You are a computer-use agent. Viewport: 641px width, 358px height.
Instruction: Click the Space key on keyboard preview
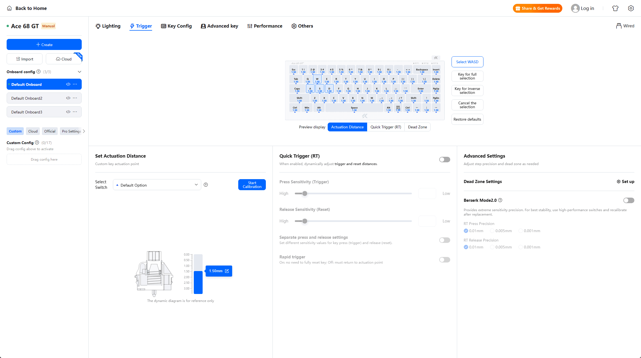click(354, 108)
